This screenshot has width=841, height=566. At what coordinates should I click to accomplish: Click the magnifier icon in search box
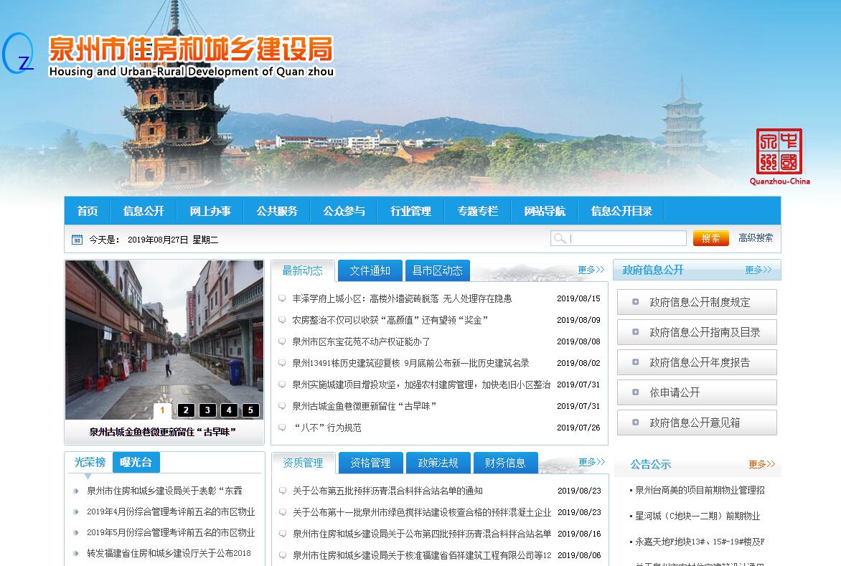coord(560,238)
